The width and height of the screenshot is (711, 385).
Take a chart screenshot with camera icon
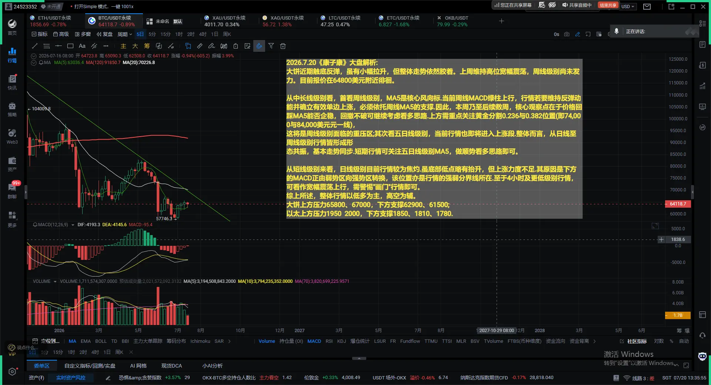coord(567,34)
